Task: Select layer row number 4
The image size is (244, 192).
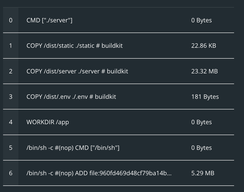Action: point(11,122)
